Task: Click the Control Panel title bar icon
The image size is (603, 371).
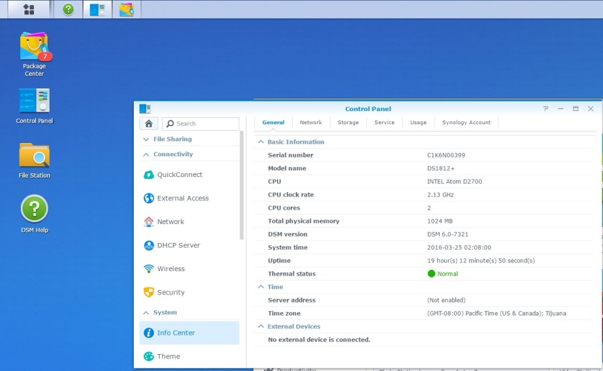Action: point(145,109)
